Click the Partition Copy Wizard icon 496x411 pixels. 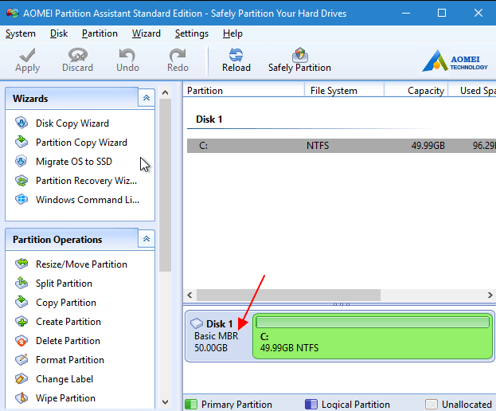point(21,142)
